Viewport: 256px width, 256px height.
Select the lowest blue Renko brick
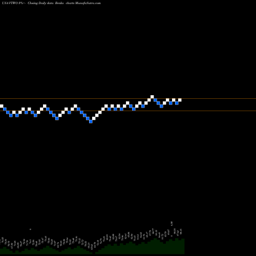pos(91,121)
